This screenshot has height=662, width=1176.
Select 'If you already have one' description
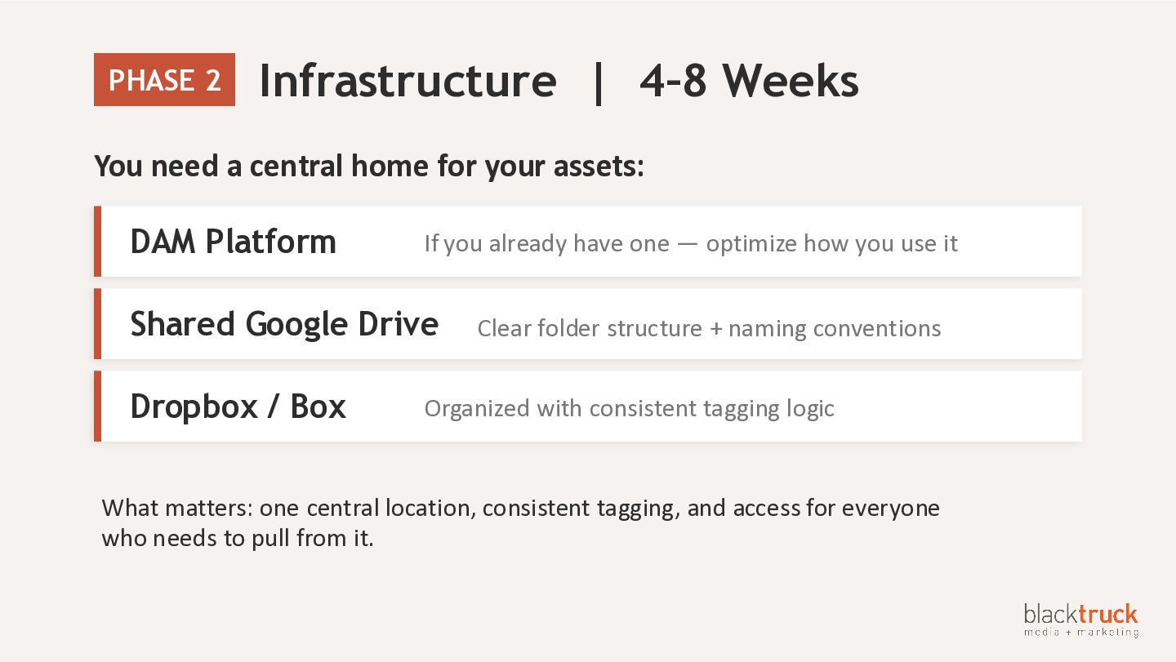tap(691, 243)
